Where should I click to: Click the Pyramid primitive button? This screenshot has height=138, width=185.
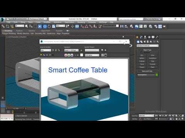(153, 64)
